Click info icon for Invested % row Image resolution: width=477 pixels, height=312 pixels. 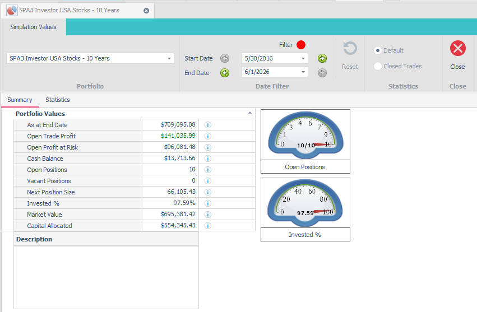[208, 203]
